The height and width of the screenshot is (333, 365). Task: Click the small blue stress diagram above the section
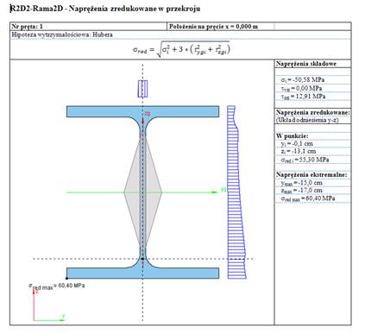click(x=142, y=89)
